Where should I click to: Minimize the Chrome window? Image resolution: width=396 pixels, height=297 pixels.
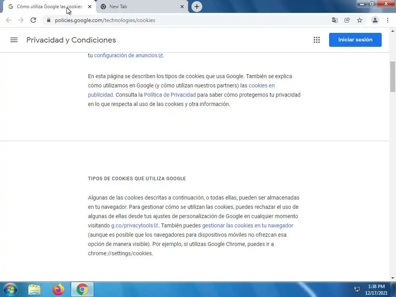[x=362, y=4]
